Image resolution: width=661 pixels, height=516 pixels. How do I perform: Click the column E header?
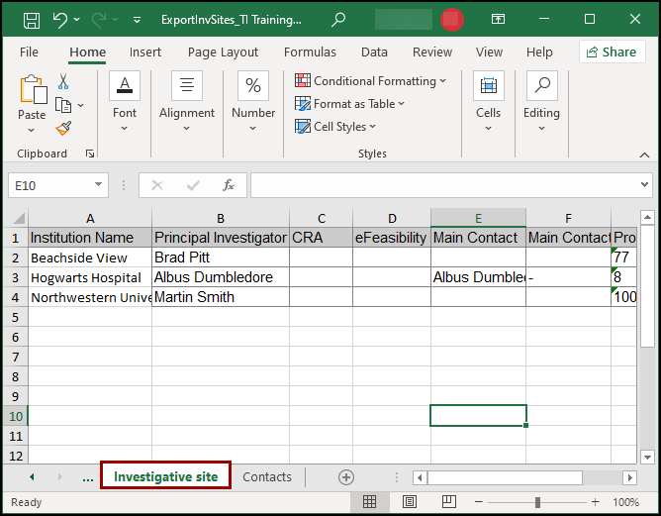478,218
